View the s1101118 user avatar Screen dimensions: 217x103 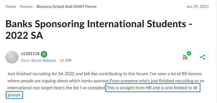[12, 57]
